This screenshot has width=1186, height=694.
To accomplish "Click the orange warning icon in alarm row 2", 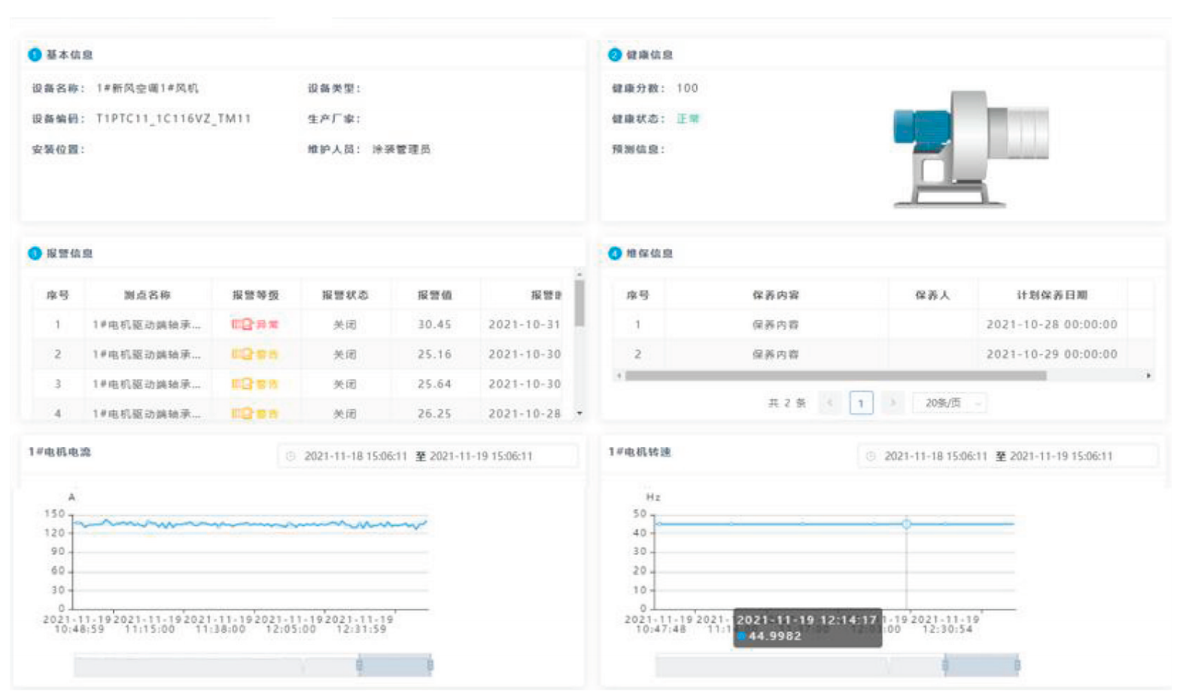I will [x=242, y=354].
